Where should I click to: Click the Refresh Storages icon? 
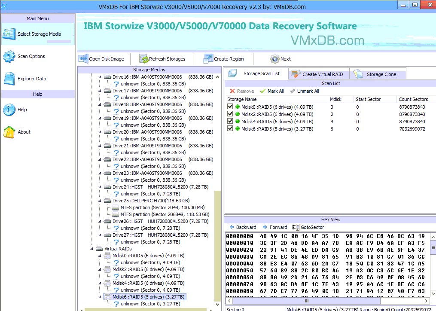click(144, 59)
